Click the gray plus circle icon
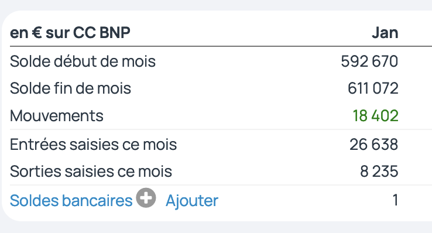432x233 pixels. (x=146, y=198)
